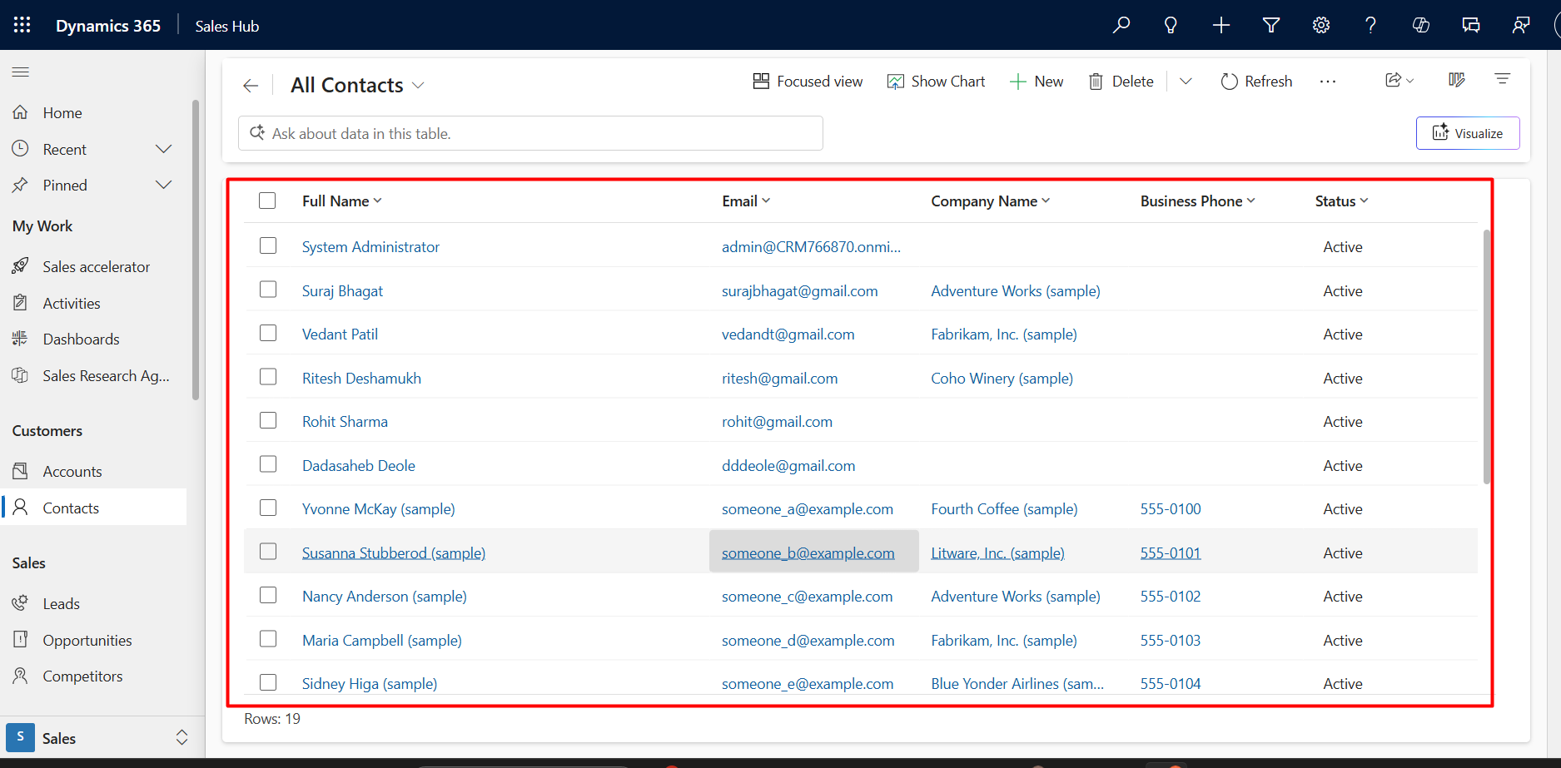Screen dimensions: 1561x768
Task: Open the Edit columns icon
Action: [1456, 80]
